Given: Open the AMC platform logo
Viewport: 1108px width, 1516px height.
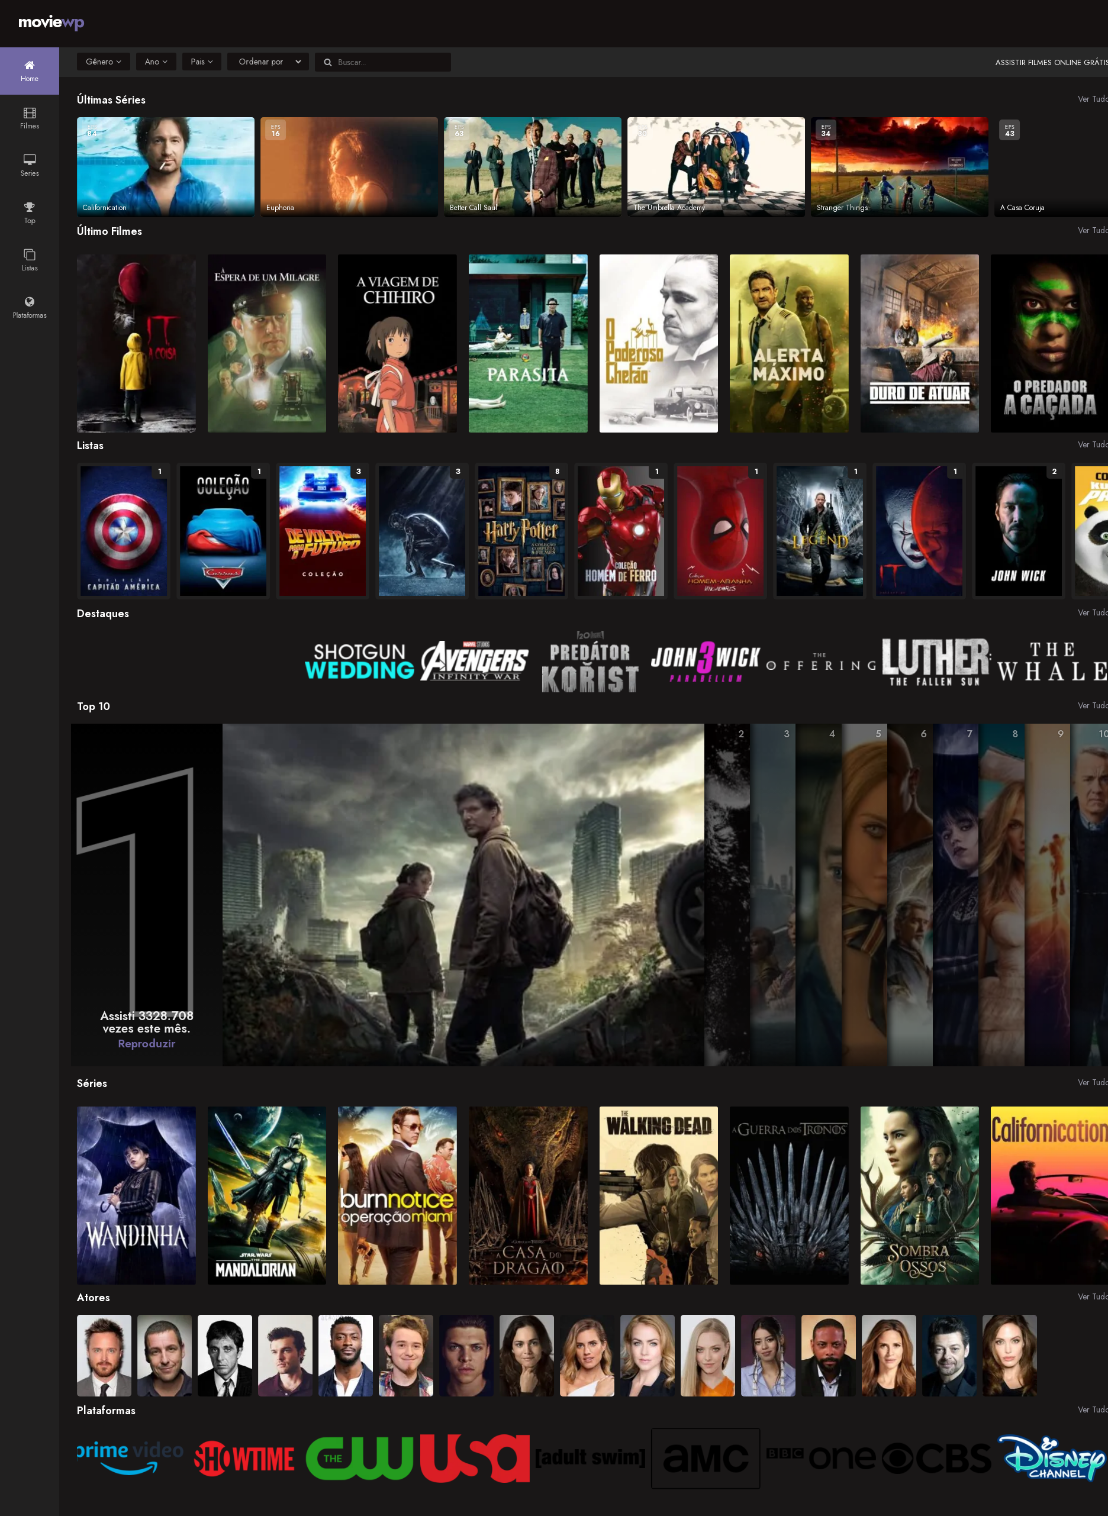Looking at the screenshot, I should [706, 1459].
